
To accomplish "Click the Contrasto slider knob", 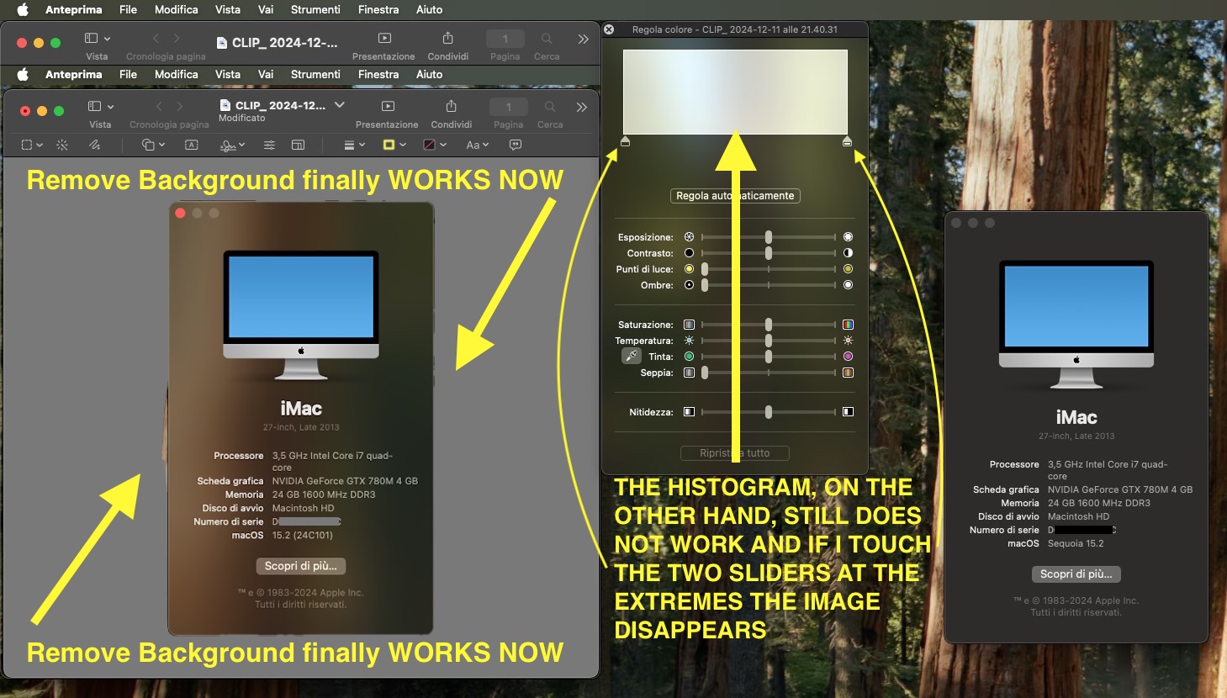I will pyautogui.click(x=769, y=253).
